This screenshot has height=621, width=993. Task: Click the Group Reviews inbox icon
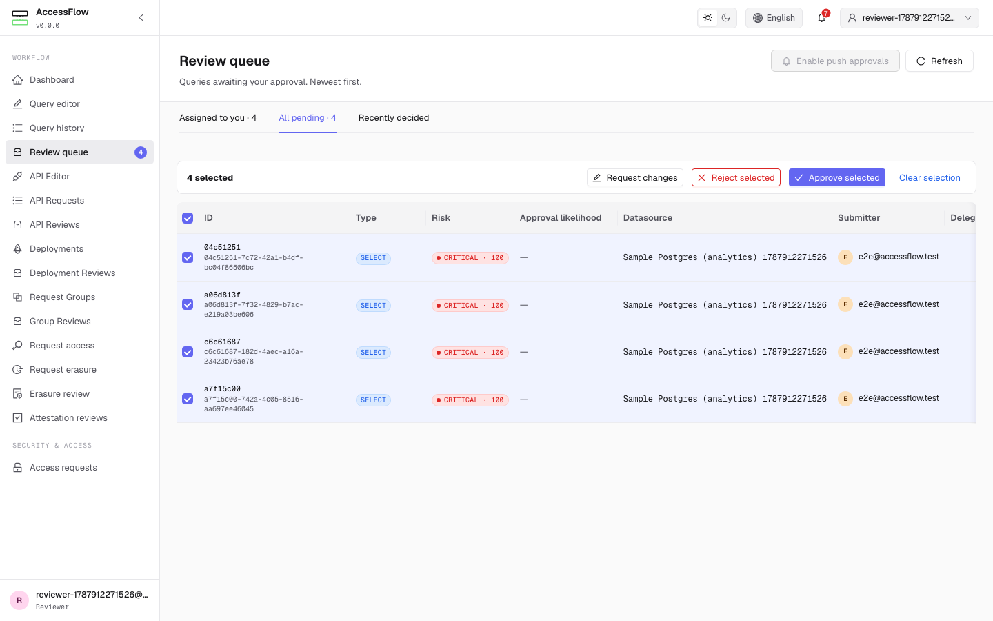(18, 322)
